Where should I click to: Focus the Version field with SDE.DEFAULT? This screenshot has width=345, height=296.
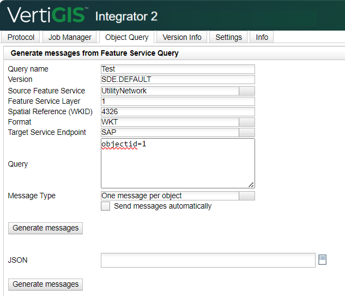(178, 79)
